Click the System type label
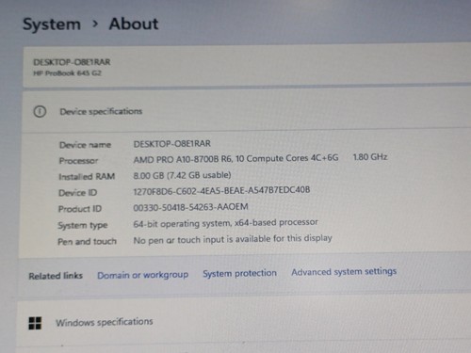This screenshot has width=471, height=353. pos(83,225)
